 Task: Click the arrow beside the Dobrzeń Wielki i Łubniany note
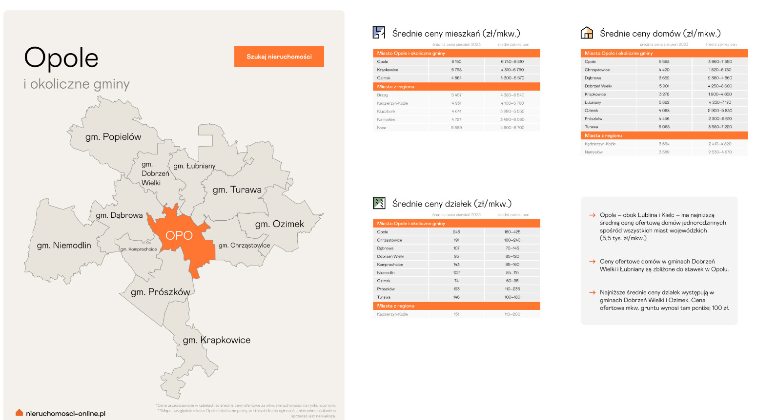pyautogui.click(x=592, y=262)
